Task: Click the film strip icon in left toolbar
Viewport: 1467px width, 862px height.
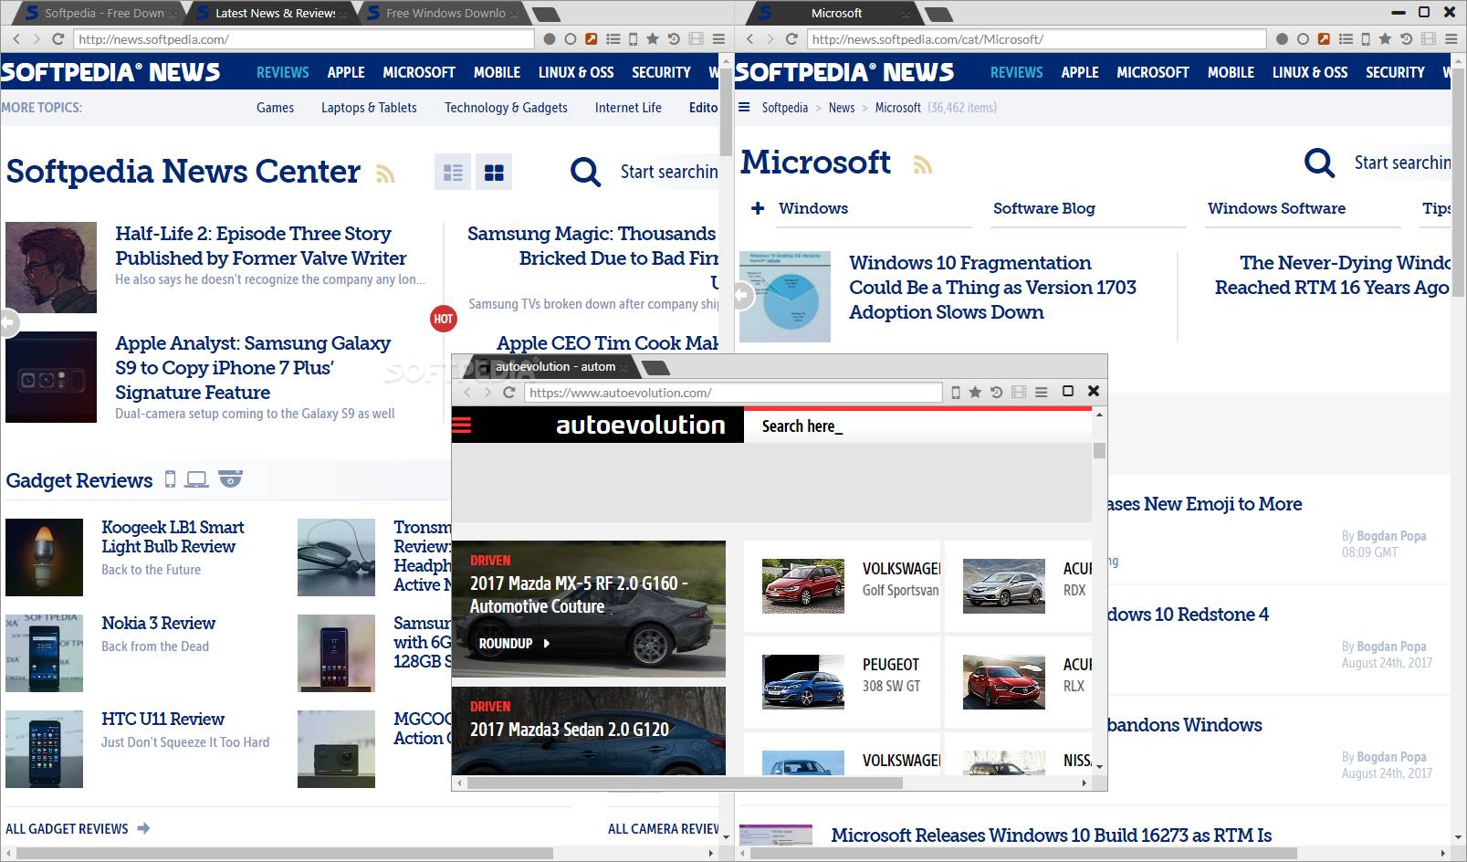Action: pyautogui.click(x=696, y=39)
